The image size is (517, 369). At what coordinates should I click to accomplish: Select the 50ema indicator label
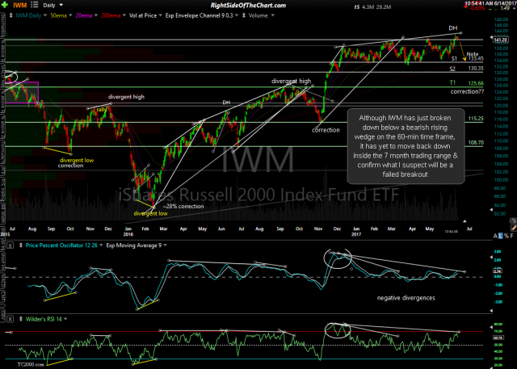pos(58,15)
